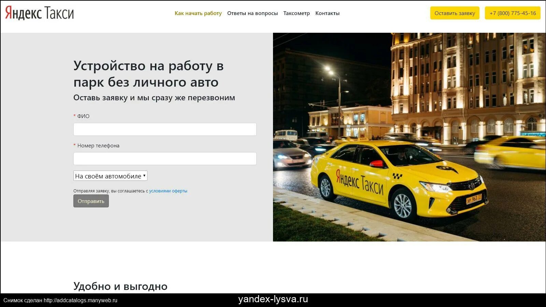
Task: Focus the Номер телефона input field
Action: (x=165, y=159)
